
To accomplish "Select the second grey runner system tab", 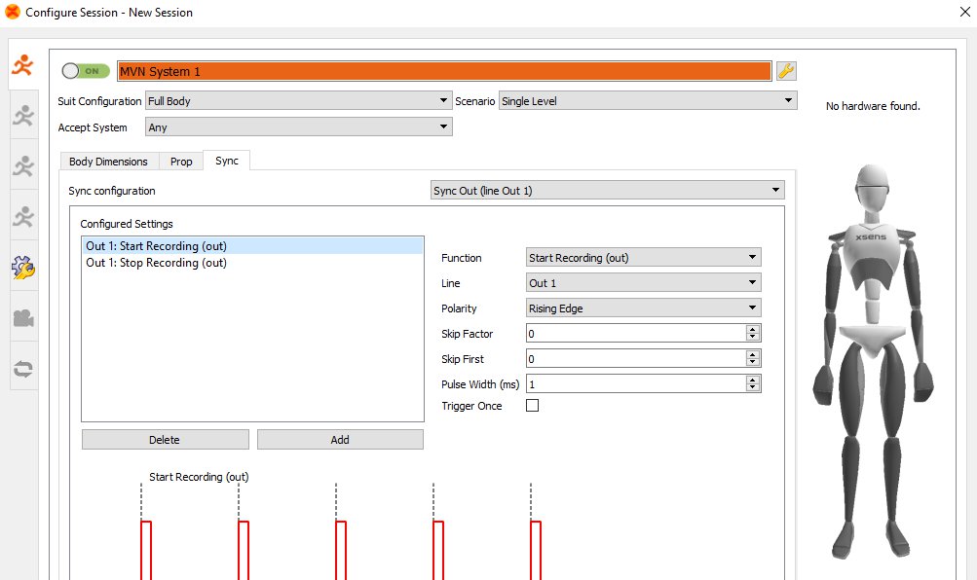I will click(x=23, y=116).
